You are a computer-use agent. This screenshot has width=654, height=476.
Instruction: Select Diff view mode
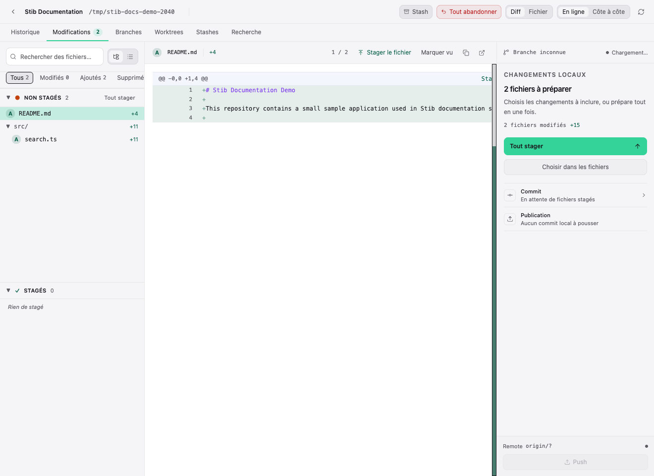(x=516, y=12)
